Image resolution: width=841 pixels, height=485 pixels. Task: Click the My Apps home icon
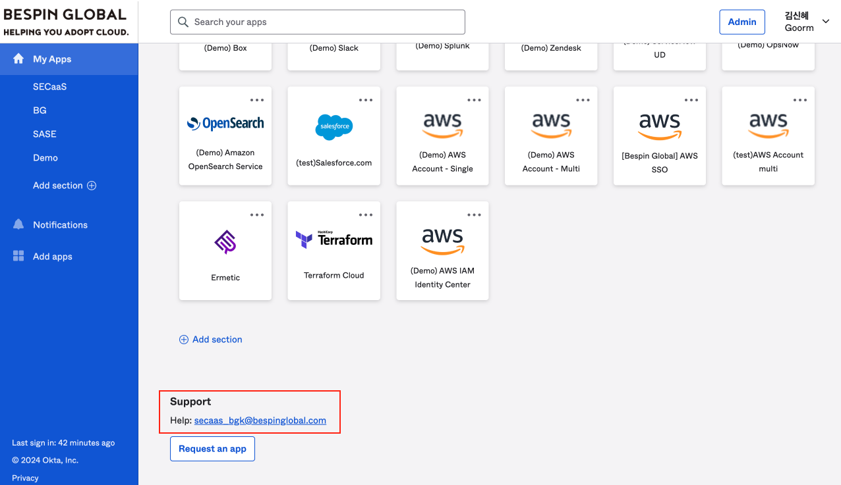pyautogui.click(x=18, y=59)
